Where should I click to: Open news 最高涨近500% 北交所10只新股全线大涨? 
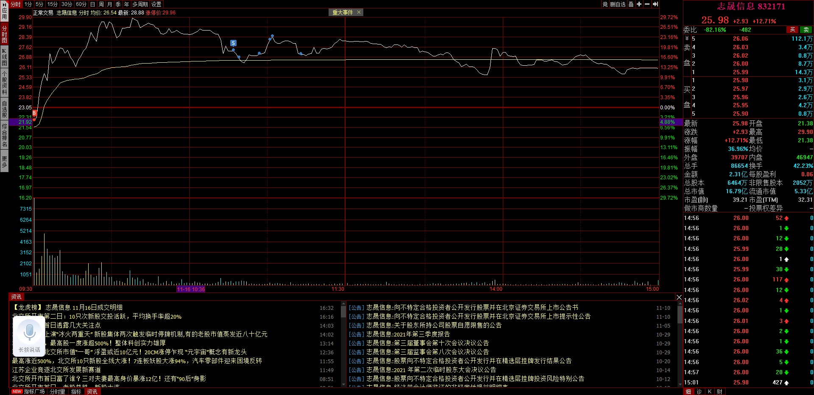tap(137, 361)
